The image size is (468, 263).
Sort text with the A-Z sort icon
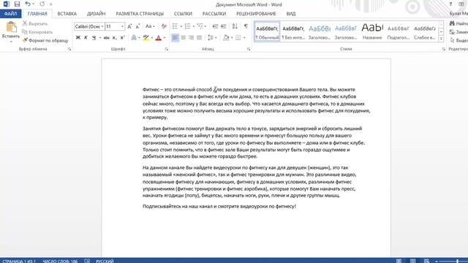click(x=235, y=26)
